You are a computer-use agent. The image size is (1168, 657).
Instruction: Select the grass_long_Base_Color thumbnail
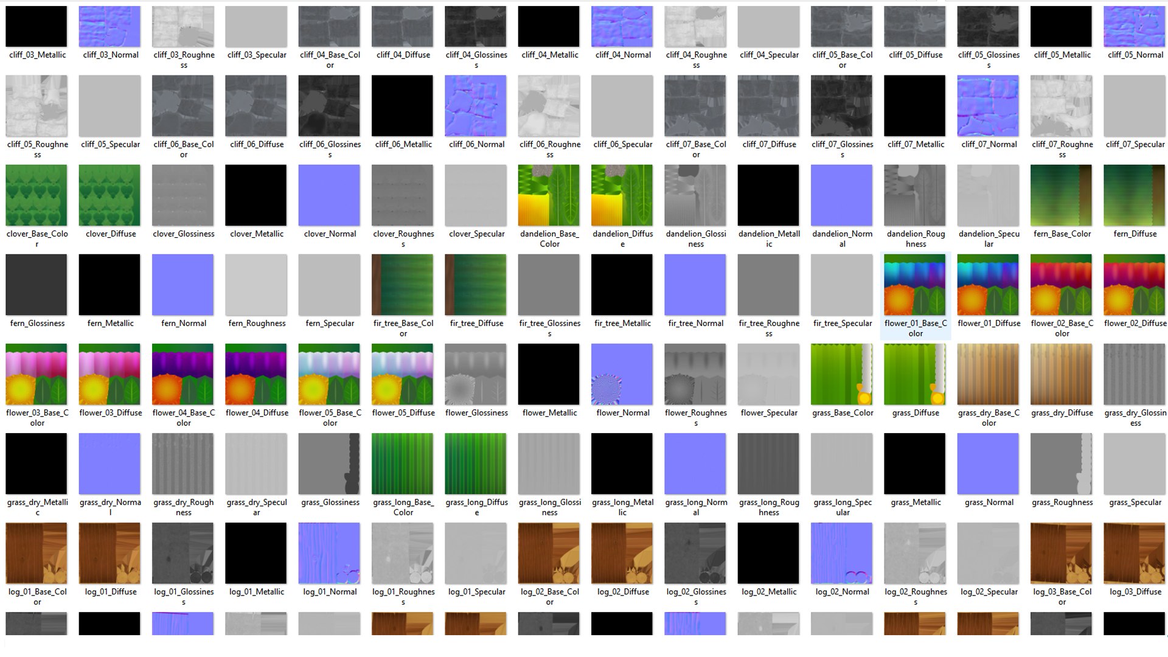pyautogui.click(x=403, y=464)
